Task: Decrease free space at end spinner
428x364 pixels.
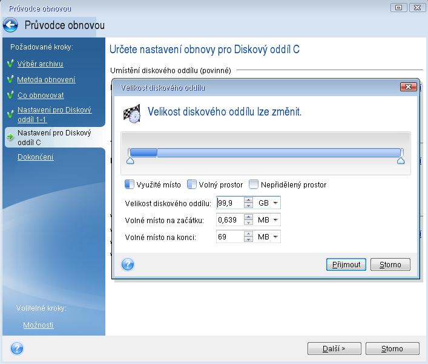Action: [x=248, y=239]
